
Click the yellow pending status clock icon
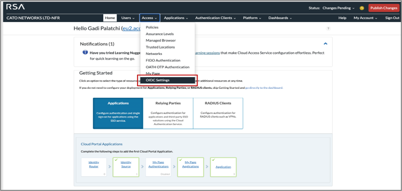[x=362, y=8]
